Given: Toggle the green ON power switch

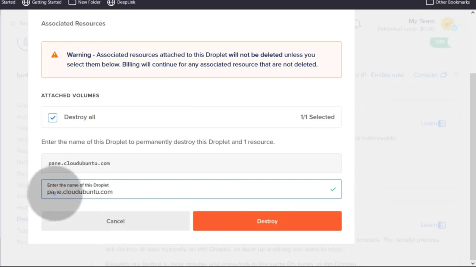Looking at the screenshot, I should 440,42.
